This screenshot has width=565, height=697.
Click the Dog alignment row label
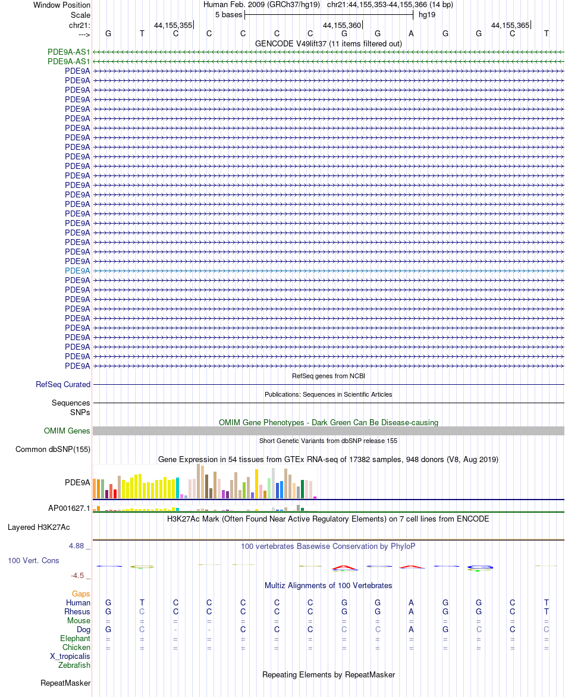pyautogui.click(x=84, y=629)
